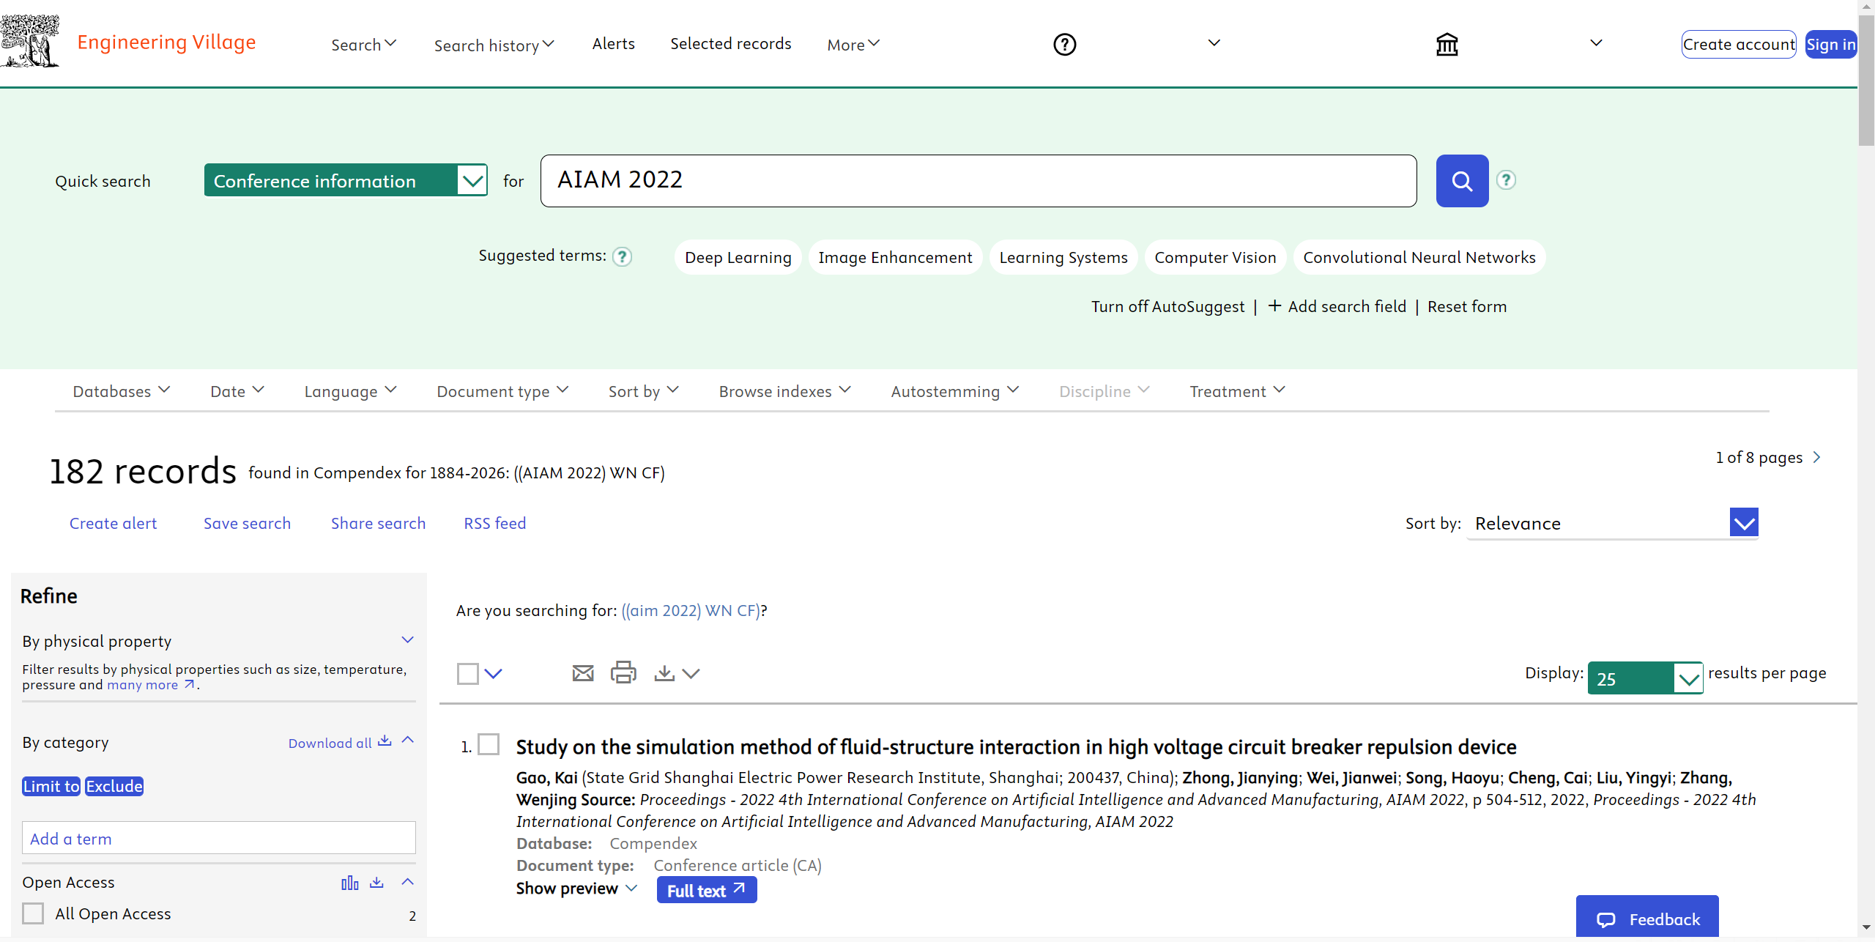The image size is (1875, 942).
Task: Click Share search link
Action: pos(378,523)
